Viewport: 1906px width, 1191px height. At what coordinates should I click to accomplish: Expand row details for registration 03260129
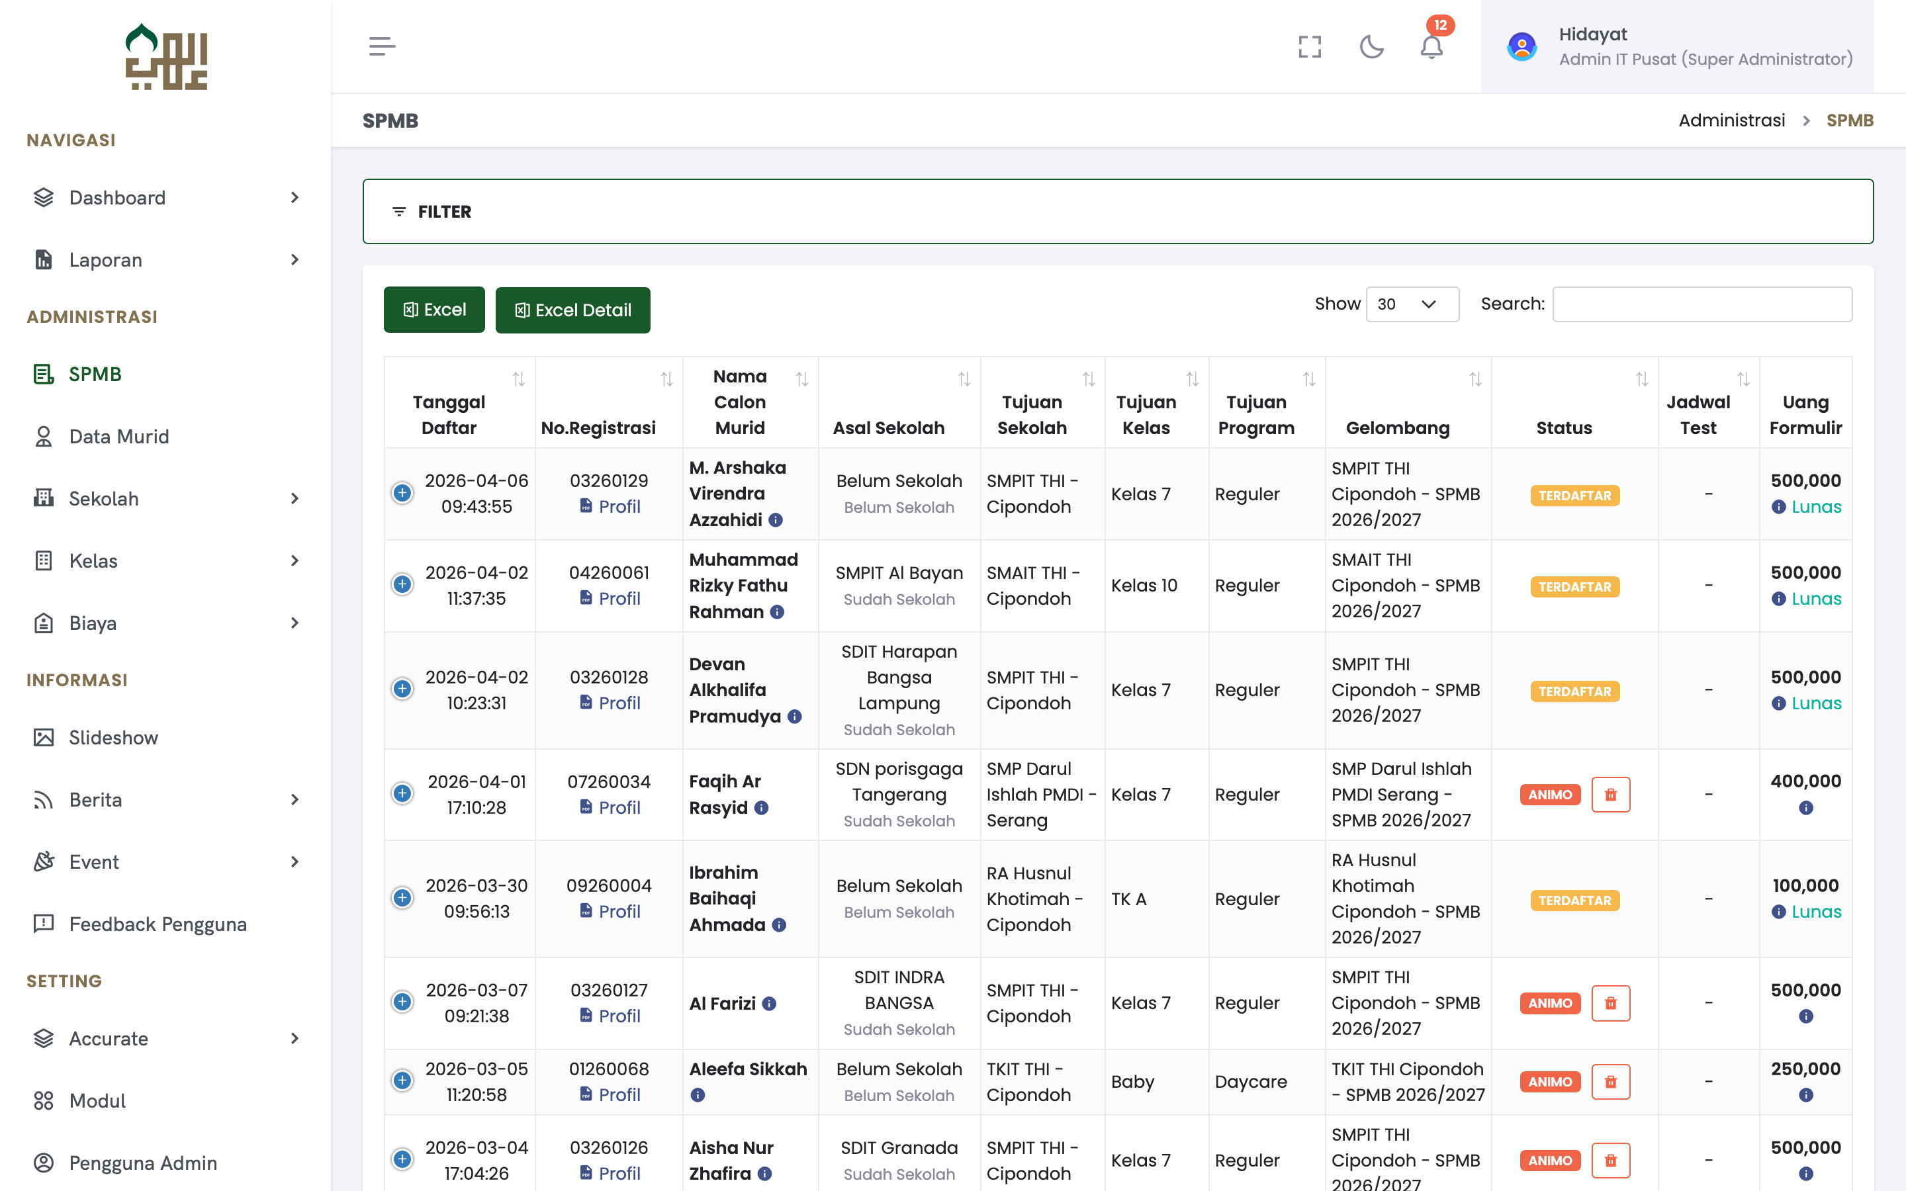click(402, 493)
